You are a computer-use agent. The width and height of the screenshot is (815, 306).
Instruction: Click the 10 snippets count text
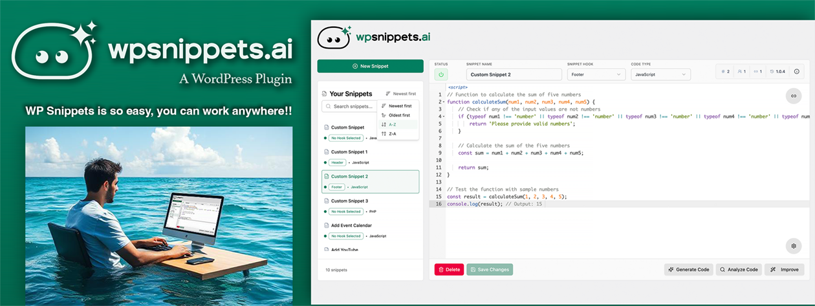pyautogui.click(x=335, y=269)
